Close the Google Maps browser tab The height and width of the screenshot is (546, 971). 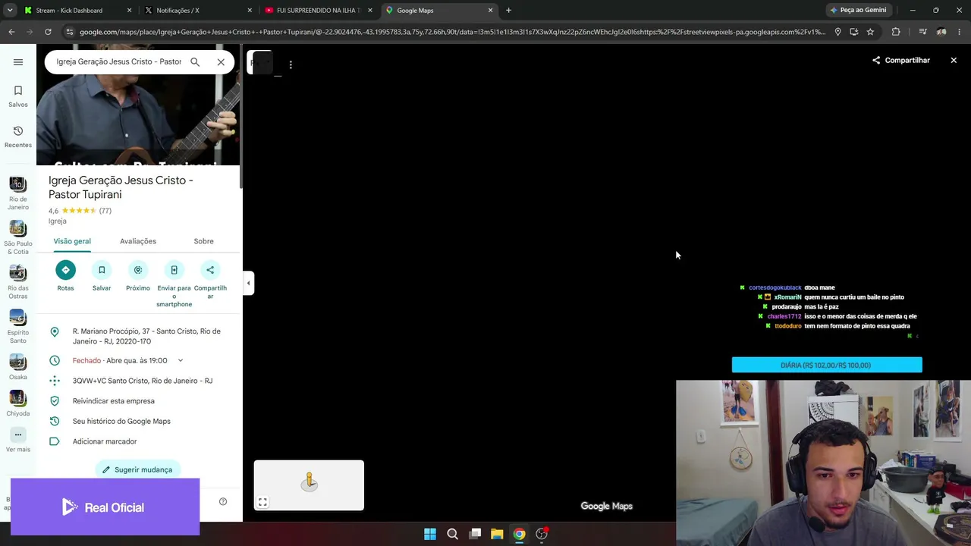490,11
